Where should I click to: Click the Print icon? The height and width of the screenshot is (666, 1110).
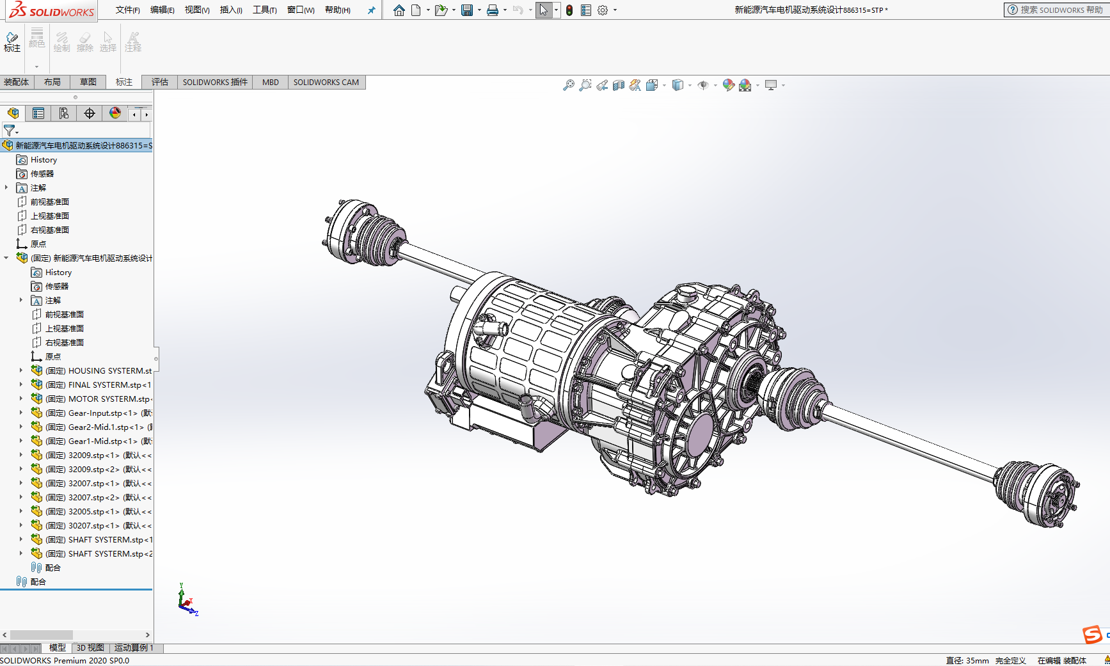tap(493, 10)
